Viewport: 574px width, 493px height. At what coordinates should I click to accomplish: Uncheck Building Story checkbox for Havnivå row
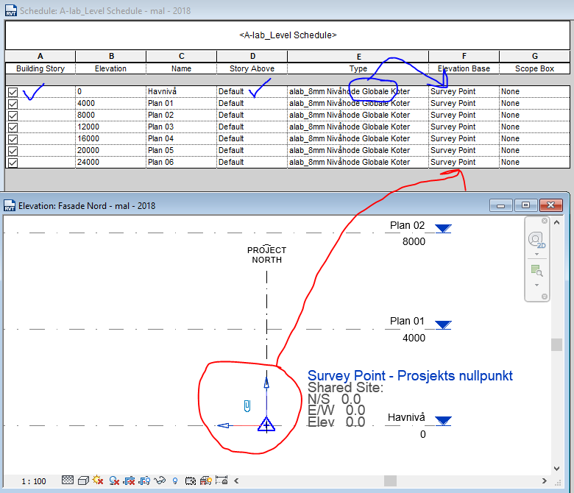tap(13, 92)
